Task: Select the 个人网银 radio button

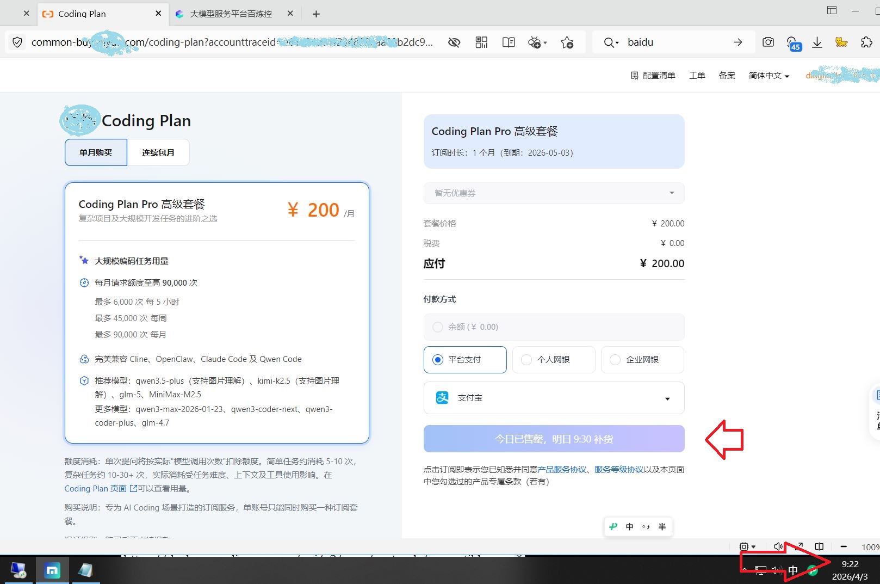Action: click(526, 360)
